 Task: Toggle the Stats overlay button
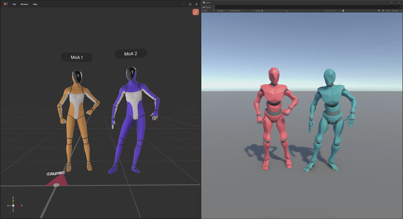(388, 11)
